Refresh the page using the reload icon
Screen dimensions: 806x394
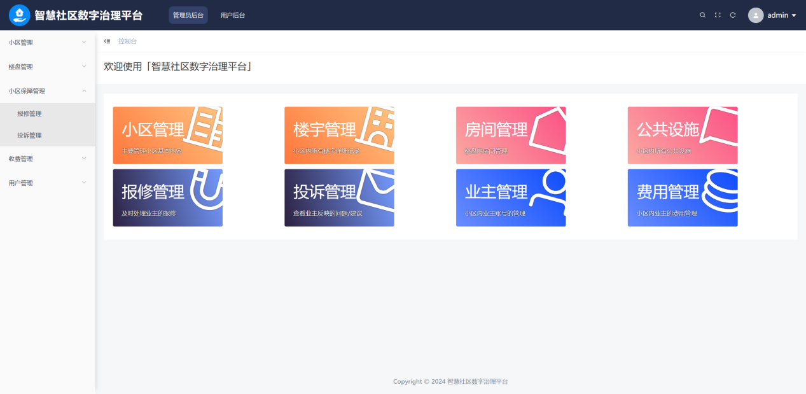tap(732, 14)
